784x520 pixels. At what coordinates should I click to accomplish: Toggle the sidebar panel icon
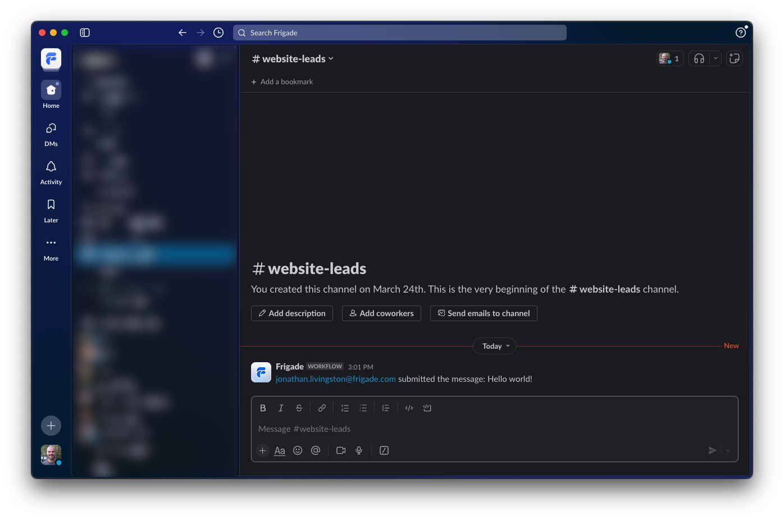tap(85, 33)
